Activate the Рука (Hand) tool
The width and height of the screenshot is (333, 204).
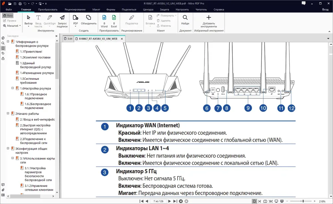pos(8,16)
